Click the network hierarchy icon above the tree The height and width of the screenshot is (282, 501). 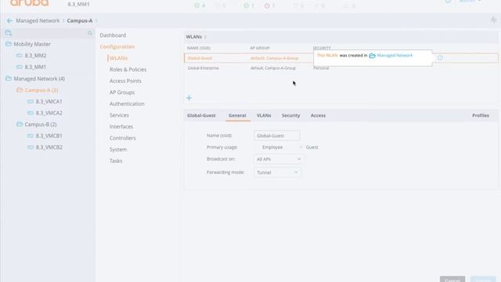point(9,33)
